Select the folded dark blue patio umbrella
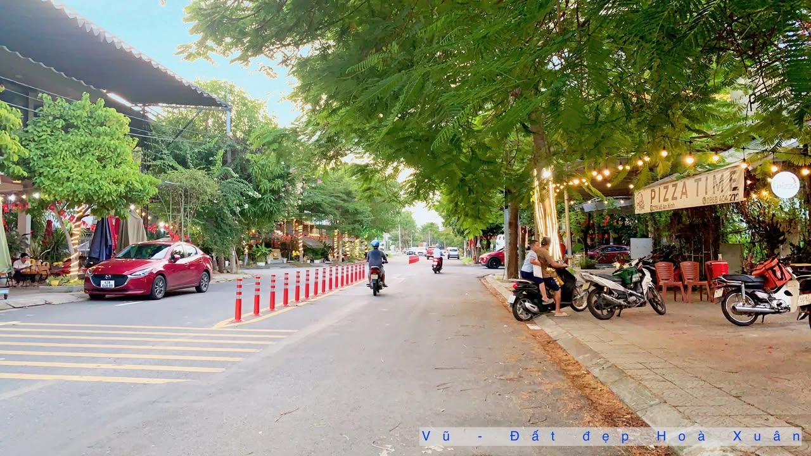 pos(100,241)
